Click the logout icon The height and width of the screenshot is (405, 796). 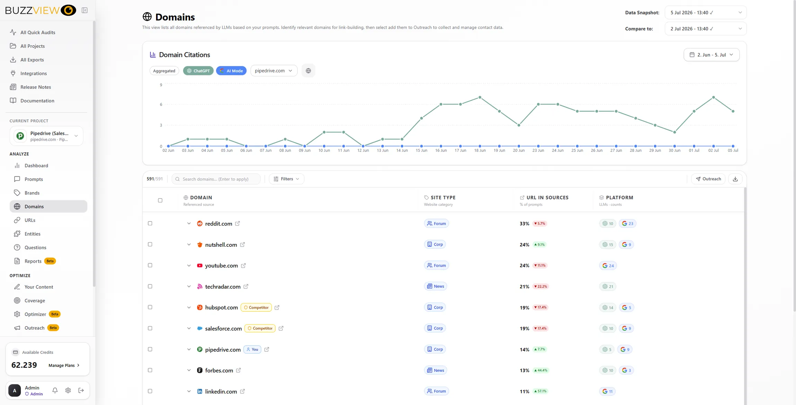click(81, 390)
